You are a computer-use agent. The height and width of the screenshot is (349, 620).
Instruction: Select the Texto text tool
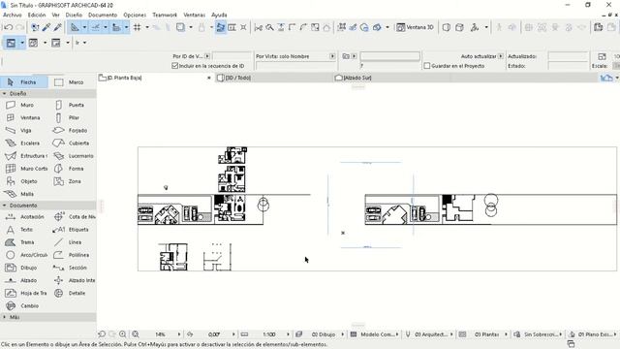23,230
